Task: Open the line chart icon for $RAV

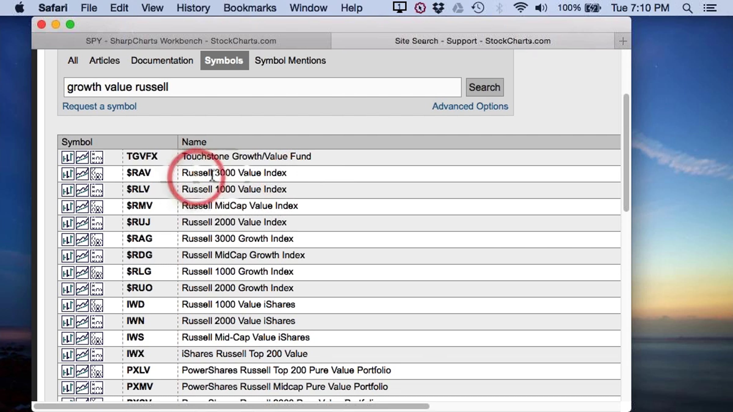Action: (x=82, y=174)
